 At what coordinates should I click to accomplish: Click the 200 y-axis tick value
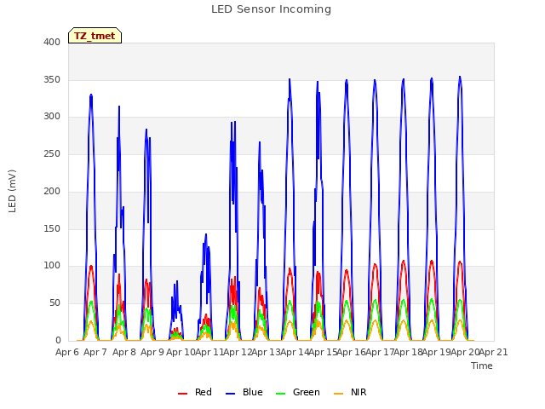(52, 191)
